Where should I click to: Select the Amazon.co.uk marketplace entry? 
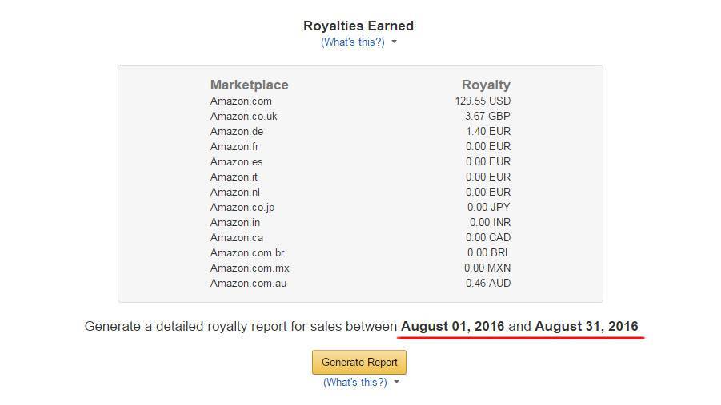click(243, 116)
